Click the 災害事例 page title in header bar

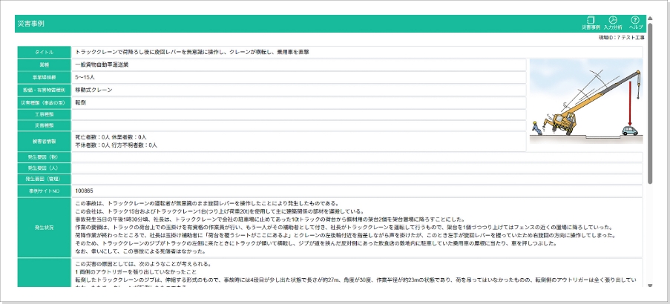point(30,24)
